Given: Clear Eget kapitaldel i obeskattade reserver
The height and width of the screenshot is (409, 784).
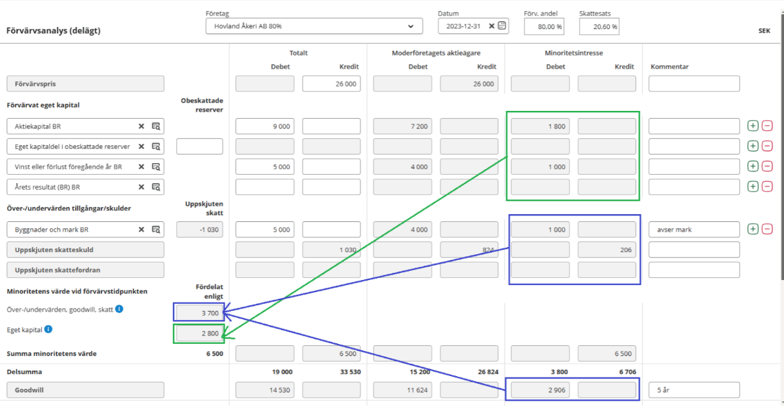Looking at the screenshot, I should [141, 146].
